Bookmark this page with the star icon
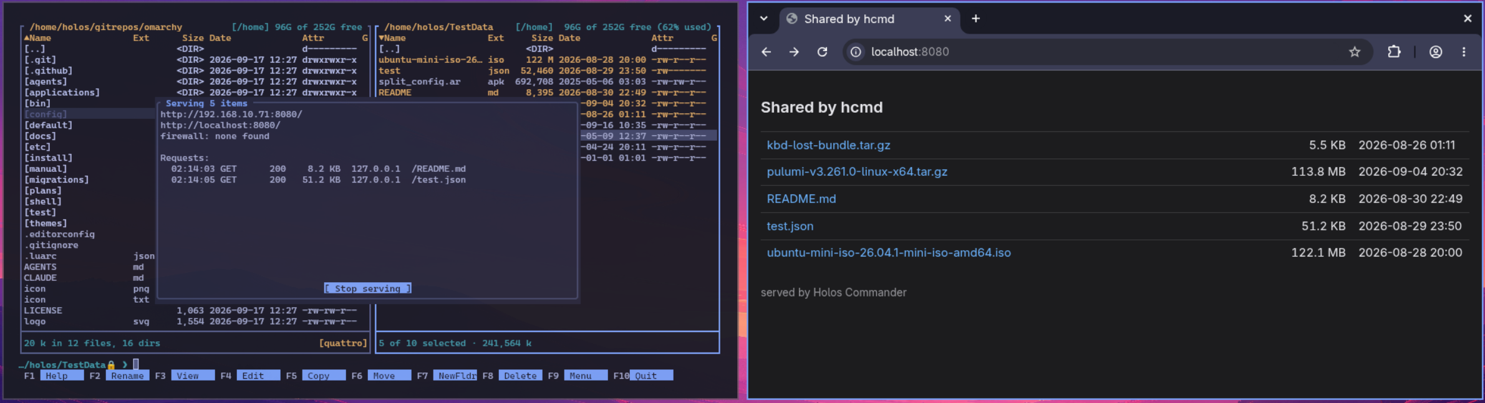Image resolution: width=1485 pixels, height=403 pixels. coord(1355,52)
